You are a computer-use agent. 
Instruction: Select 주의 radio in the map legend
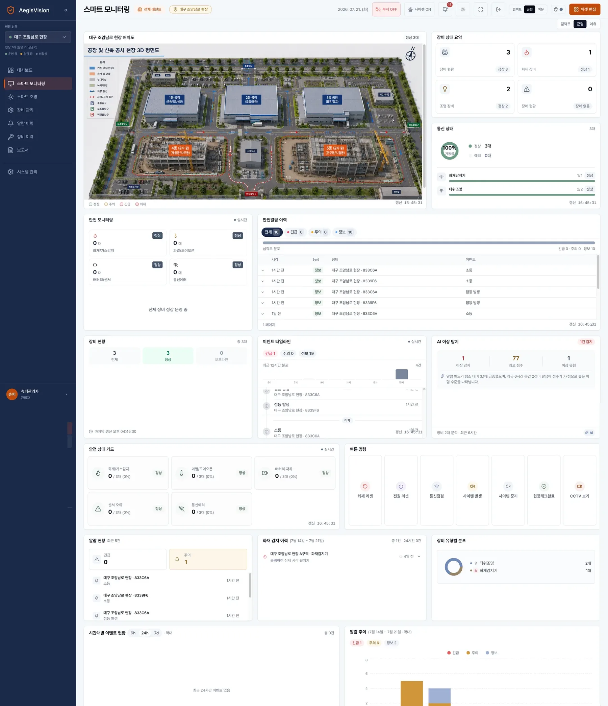106,204
